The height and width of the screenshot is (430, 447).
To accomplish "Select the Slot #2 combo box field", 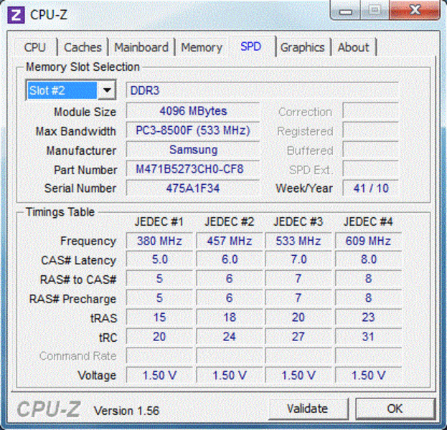I will 71,90.
